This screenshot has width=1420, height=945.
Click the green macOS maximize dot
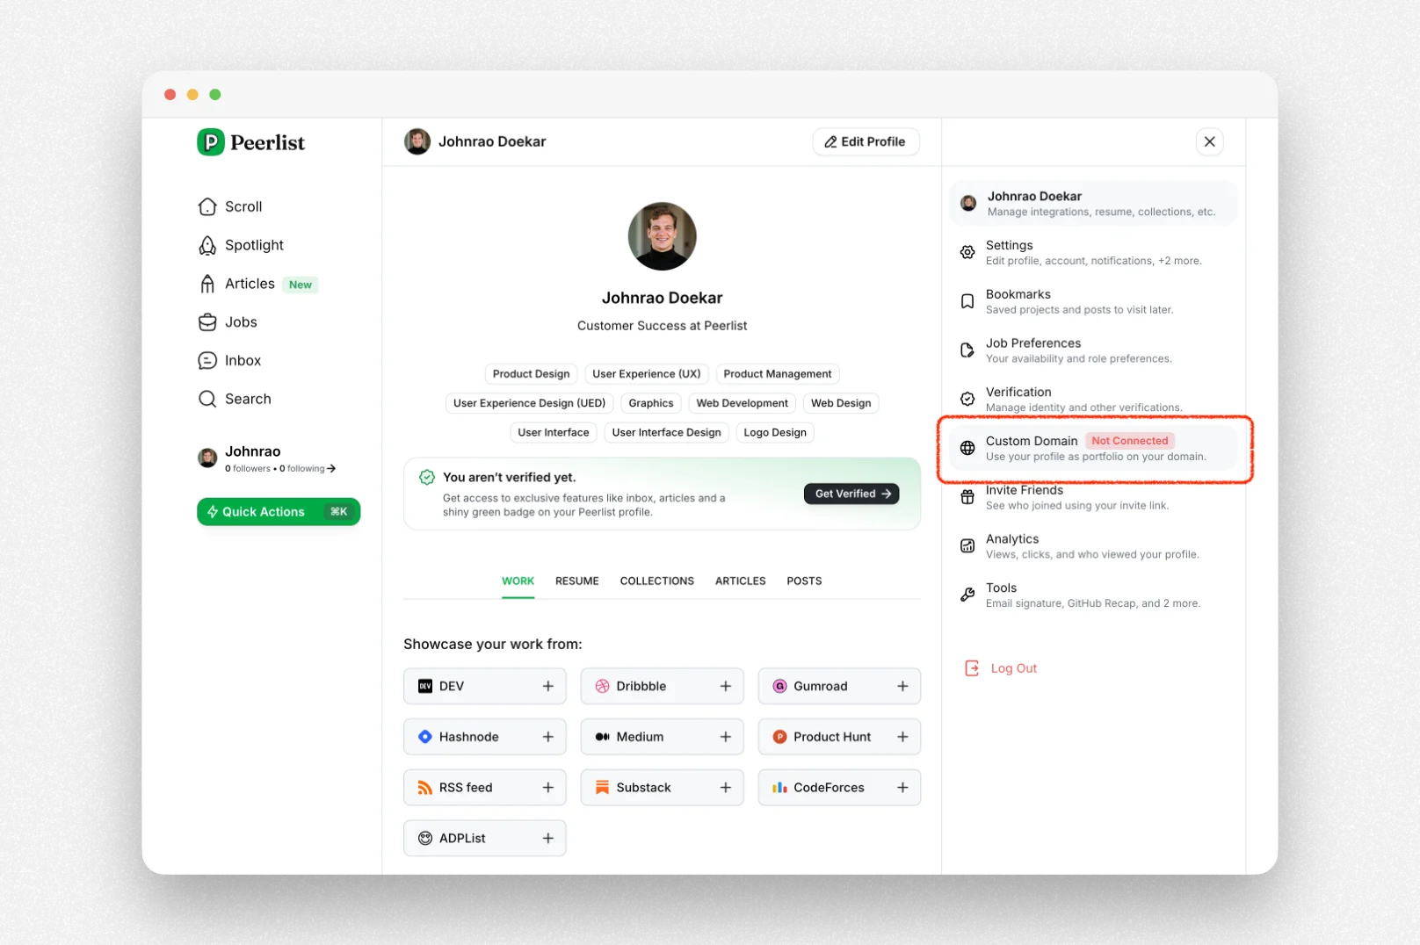(x=215, y=94)
